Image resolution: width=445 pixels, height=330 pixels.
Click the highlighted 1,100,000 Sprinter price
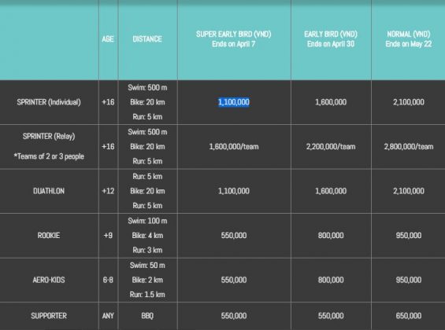coord(234,102)
